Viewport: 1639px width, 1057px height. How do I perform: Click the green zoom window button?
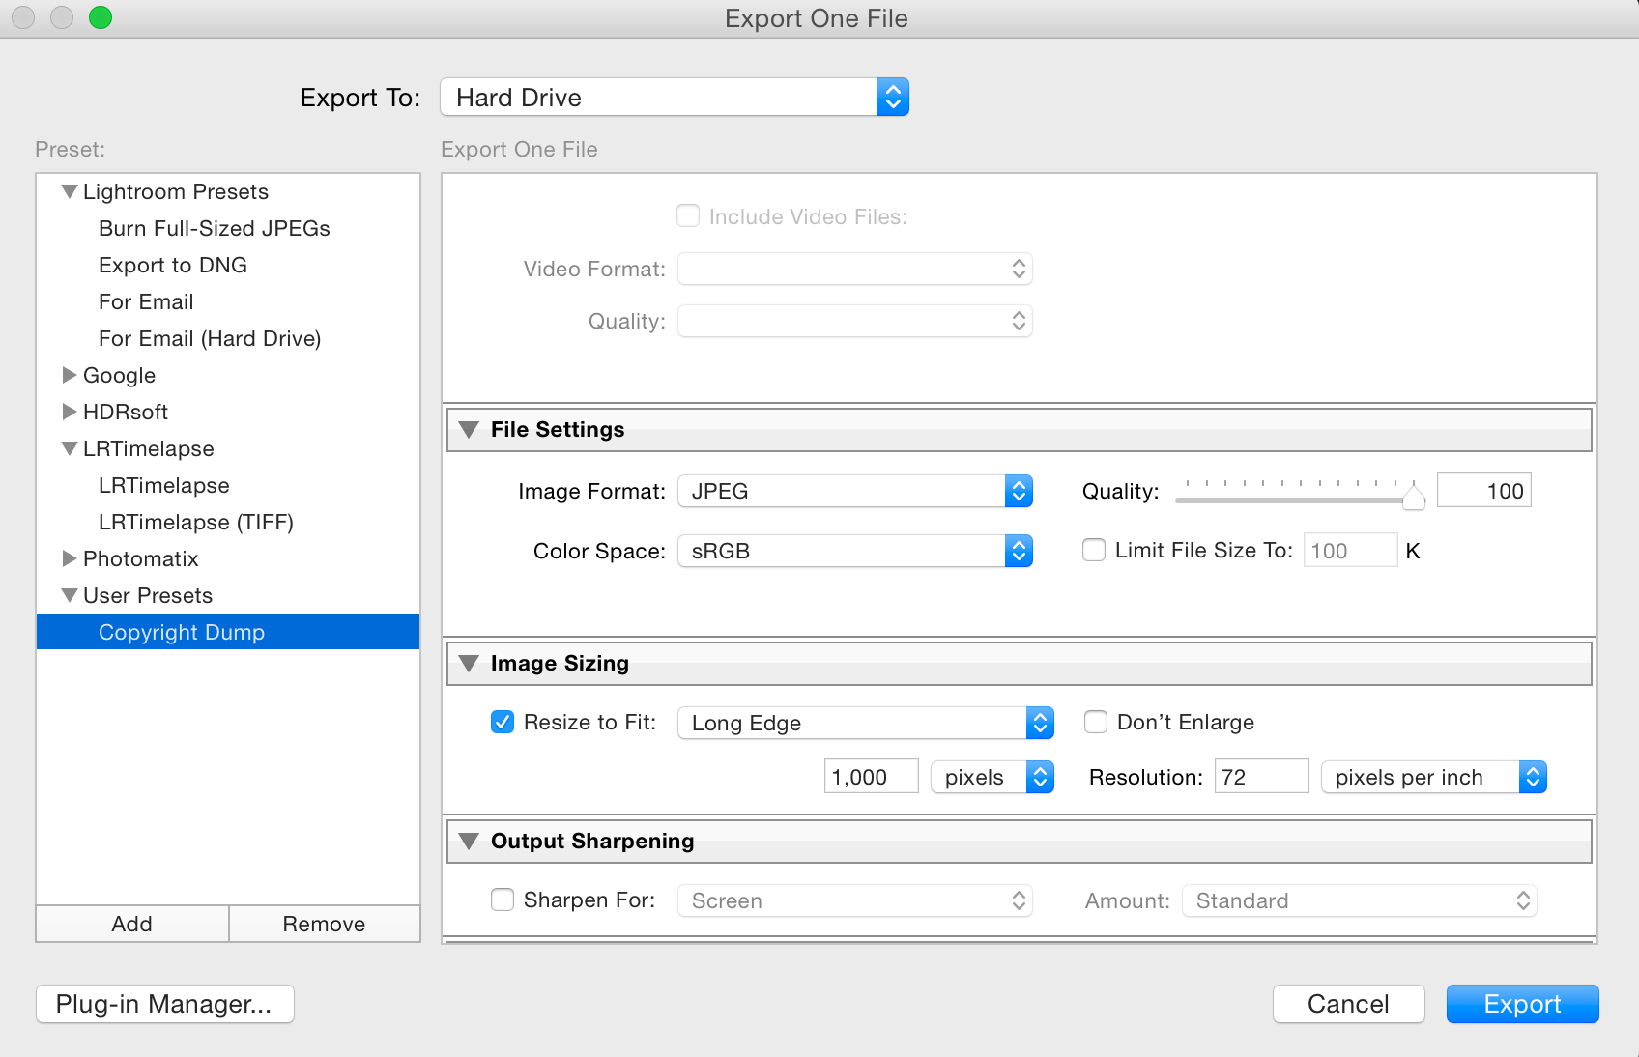(101, 17)
